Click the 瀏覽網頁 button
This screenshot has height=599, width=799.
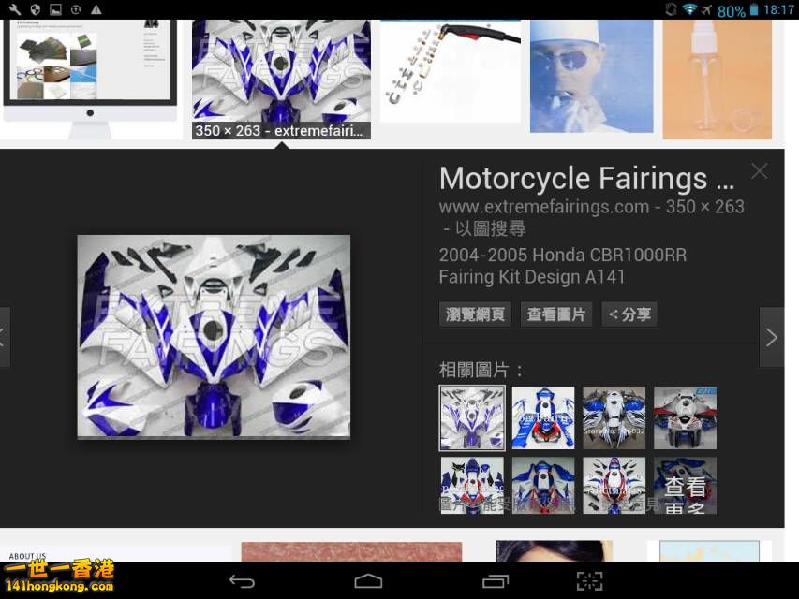(475, 314)
